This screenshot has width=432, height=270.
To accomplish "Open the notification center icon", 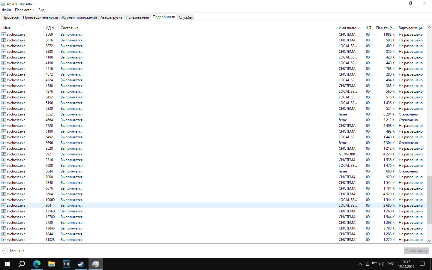I will (x=422, y=264).
